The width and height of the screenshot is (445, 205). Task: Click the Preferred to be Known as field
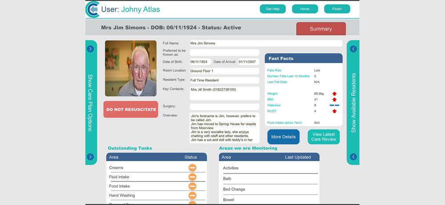coord(224,52)
